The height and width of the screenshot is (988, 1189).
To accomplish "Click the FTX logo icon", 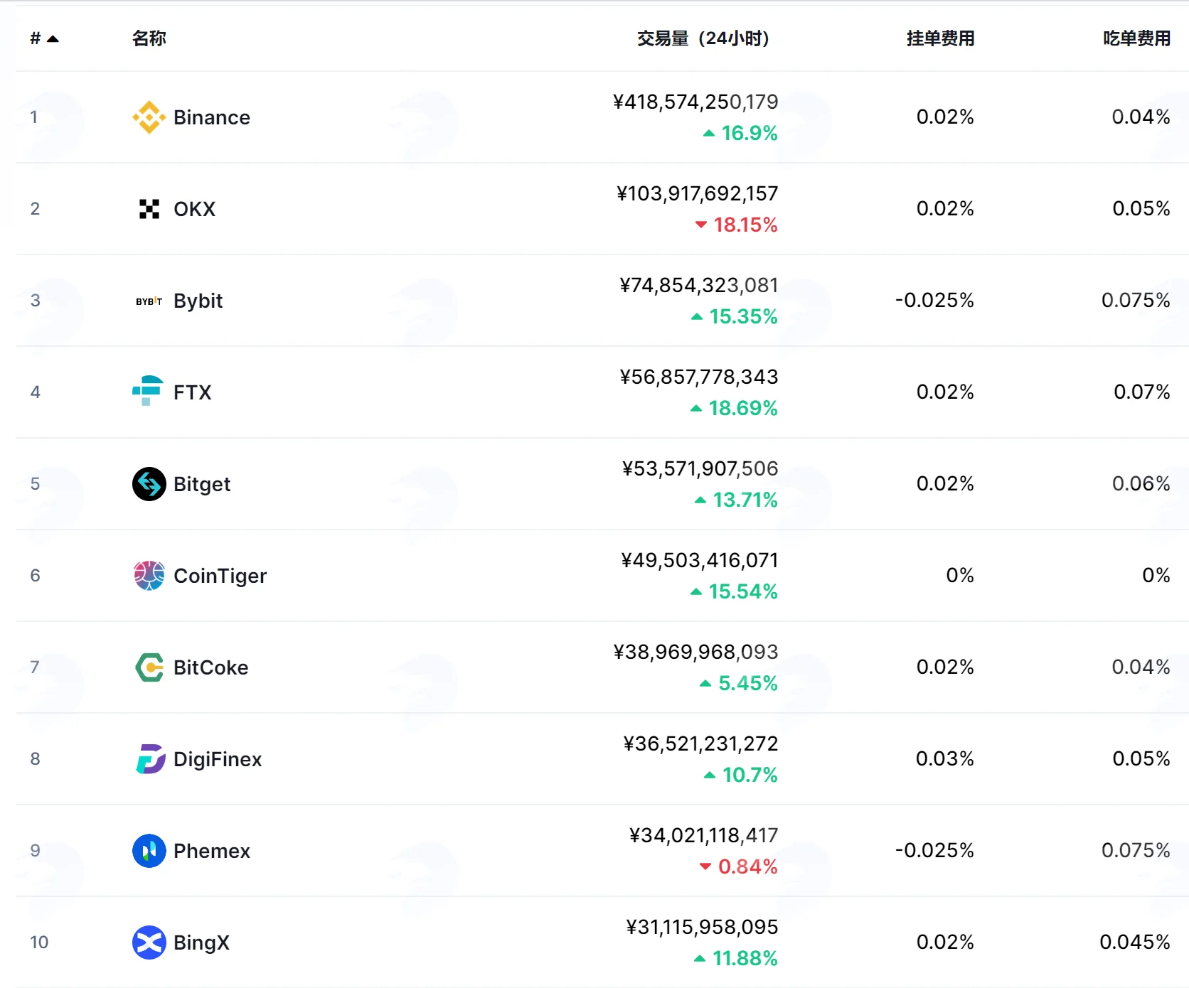I will pos(148,392).
